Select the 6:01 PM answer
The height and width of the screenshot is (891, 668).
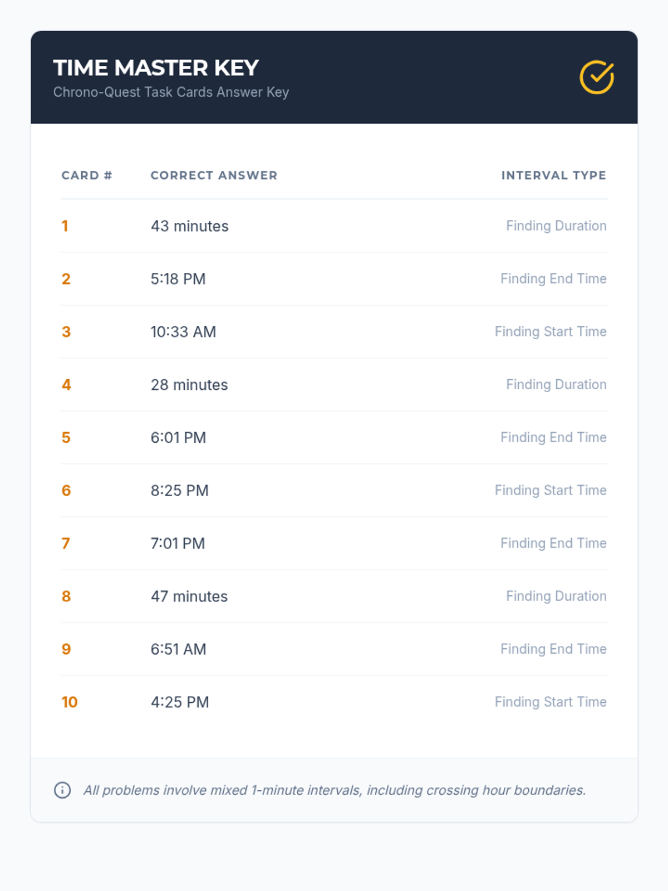tap(178, 438)
